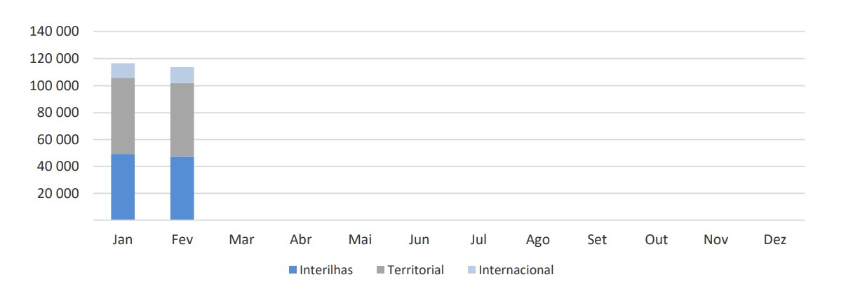Screen dimensions: 846x291
Task: Select the Interilhas legend label text
Action: coord(325,270)
